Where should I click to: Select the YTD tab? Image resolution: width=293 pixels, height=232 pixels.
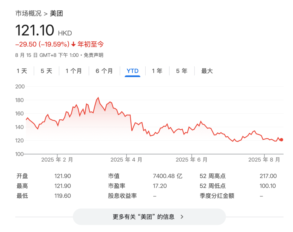pos(132,71)
